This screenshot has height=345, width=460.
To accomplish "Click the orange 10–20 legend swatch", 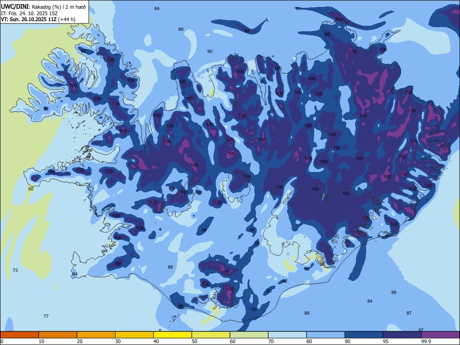I will (x=58, y=335).
